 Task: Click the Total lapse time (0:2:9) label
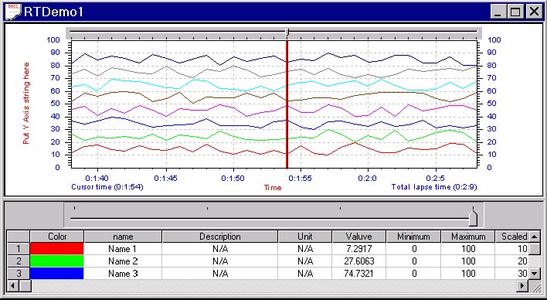click(x=434, y=187)
